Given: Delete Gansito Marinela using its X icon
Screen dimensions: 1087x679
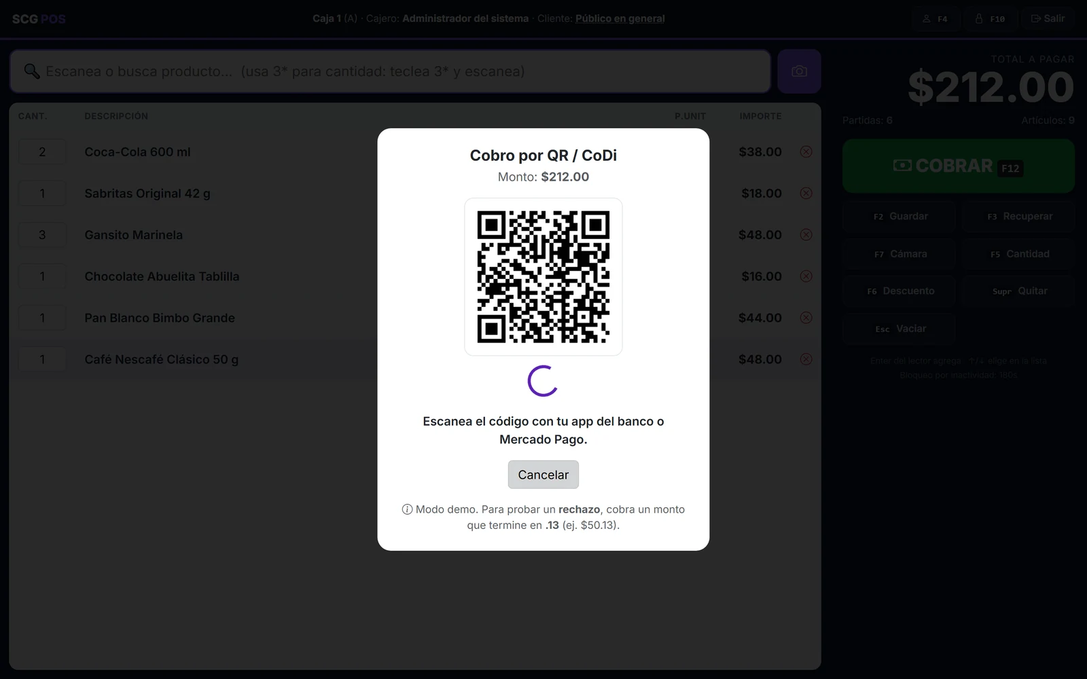Looking at the screenshot, I should (806, 235).
